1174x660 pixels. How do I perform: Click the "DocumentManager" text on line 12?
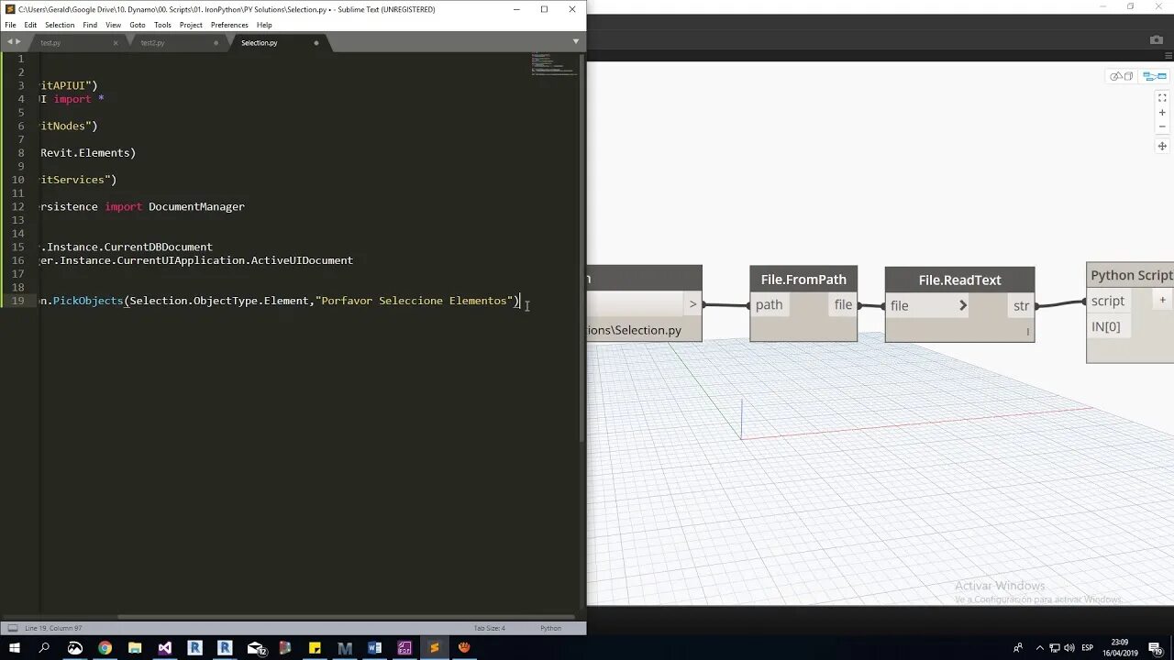[x=196, y=206]
